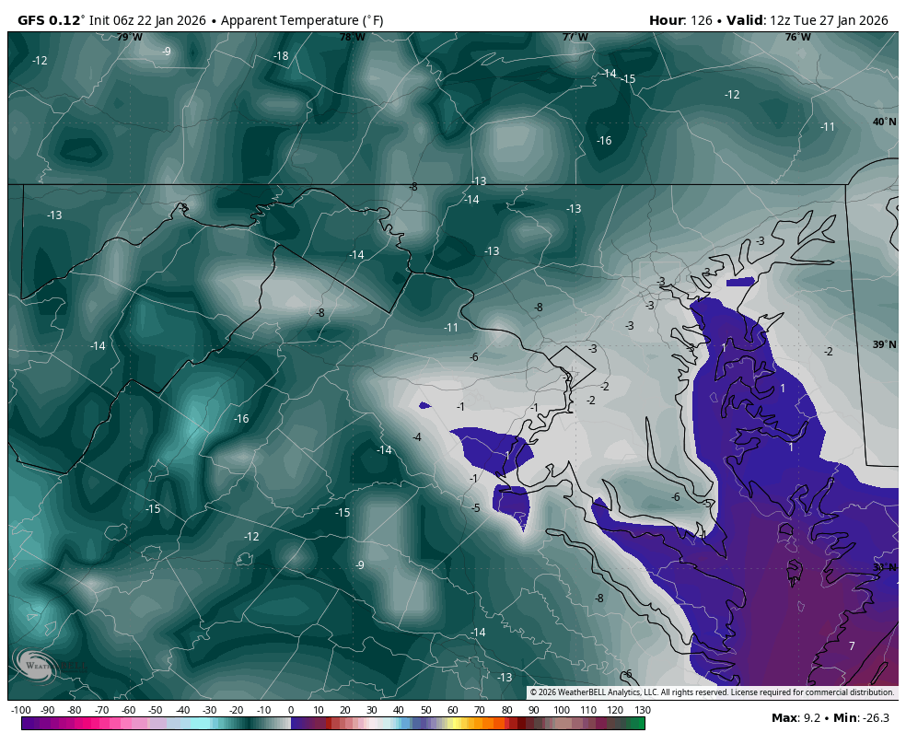This screenshot has width=906, height=744.
Task: Click the GFS 0.12° model title
Action: point(52,20)
